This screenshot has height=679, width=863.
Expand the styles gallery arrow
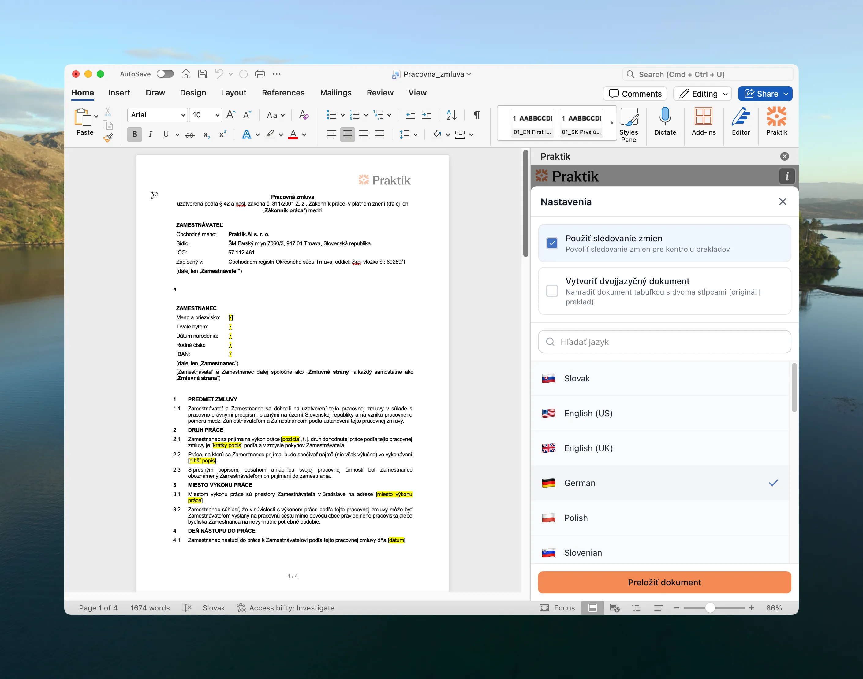[x=611, y=123]
